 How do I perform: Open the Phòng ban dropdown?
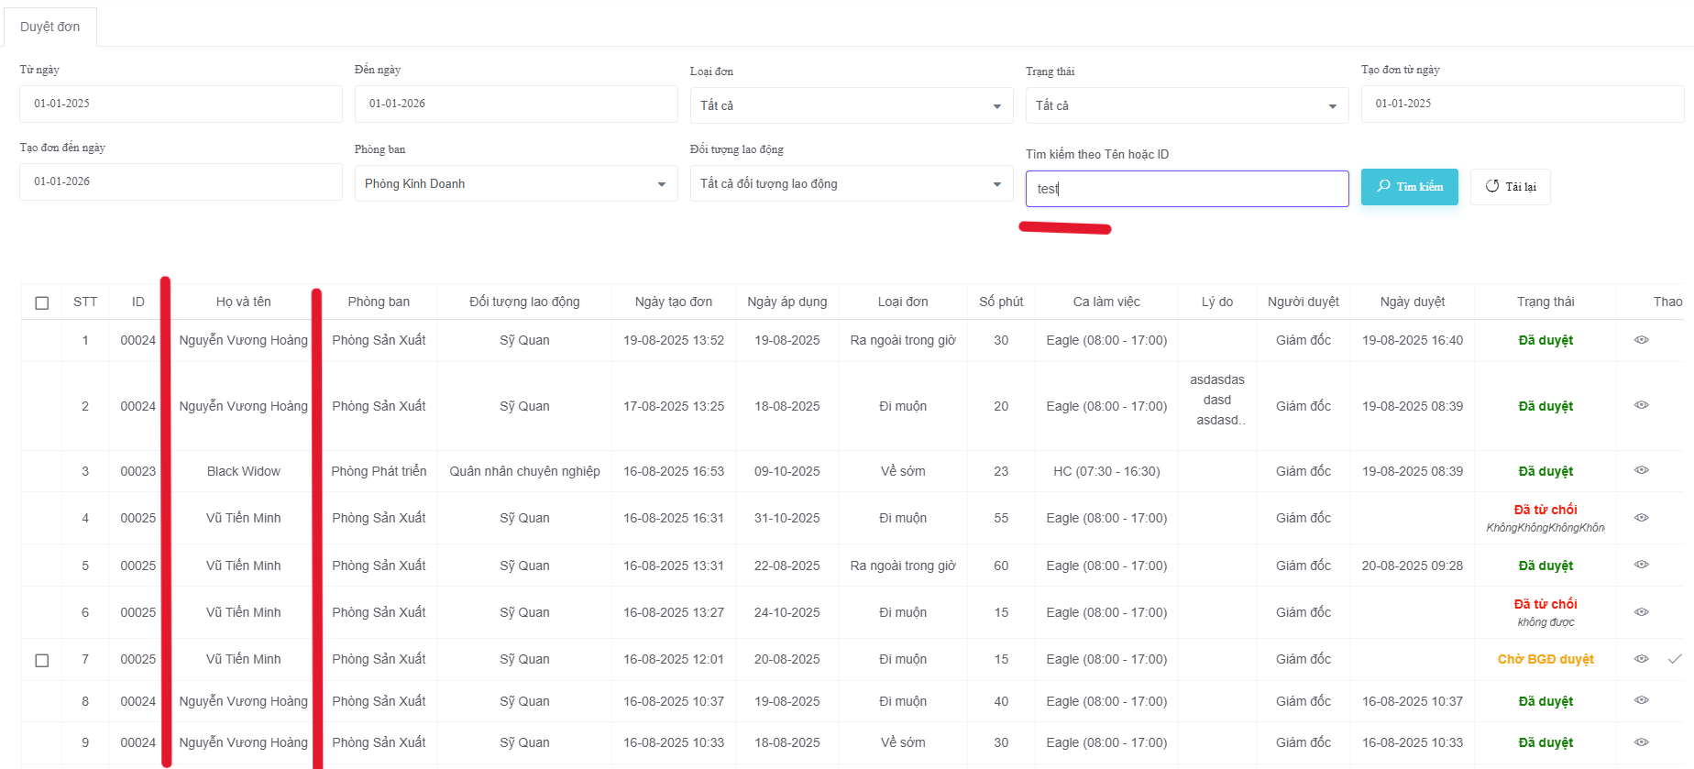click(x=515, y=183)
